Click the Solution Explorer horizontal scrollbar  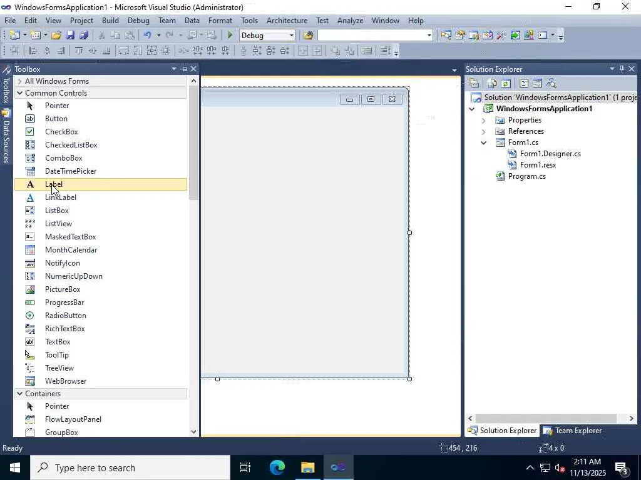click(546, 418)
